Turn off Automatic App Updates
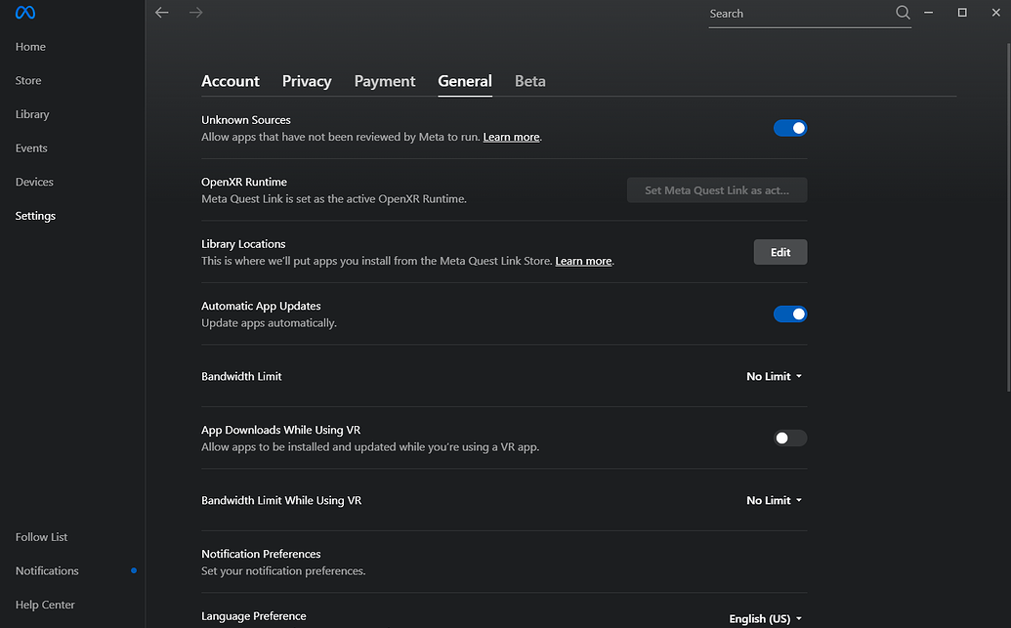Viewport: 1011px width, 628px height. 790,314
